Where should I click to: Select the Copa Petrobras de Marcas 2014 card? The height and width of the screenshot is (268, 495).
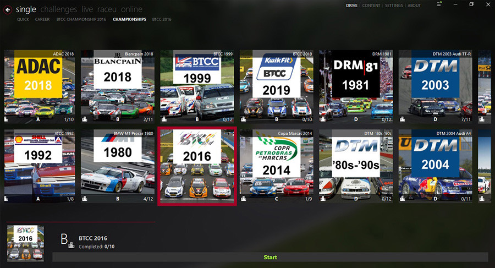click(x=277, y=166)
